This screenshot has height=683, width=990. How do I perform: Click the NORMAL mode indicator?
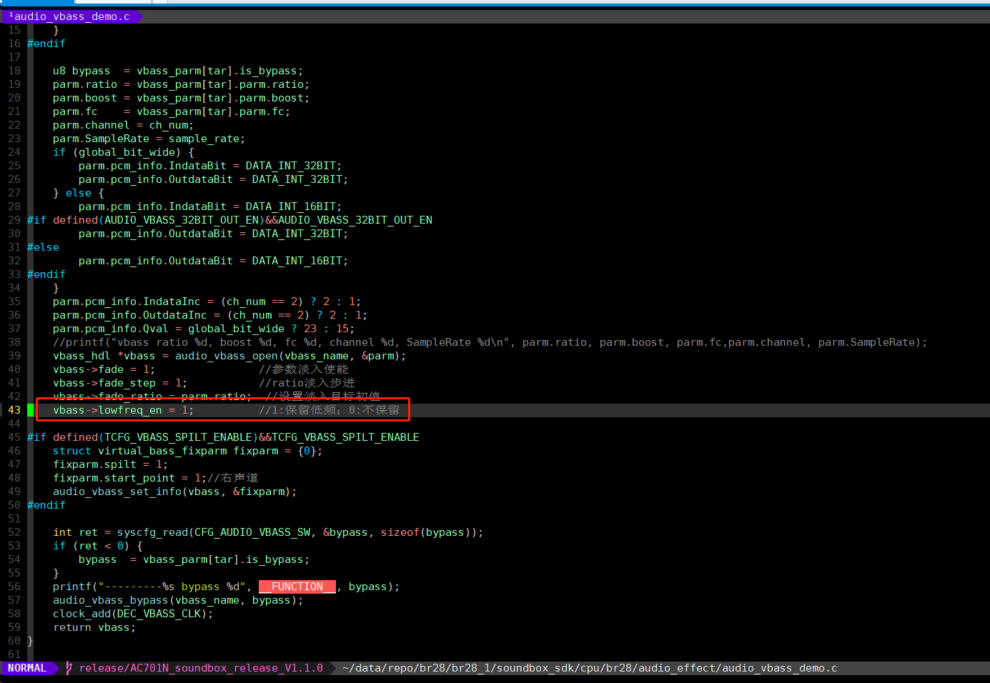pyautogui.click(x=26, y=668)
